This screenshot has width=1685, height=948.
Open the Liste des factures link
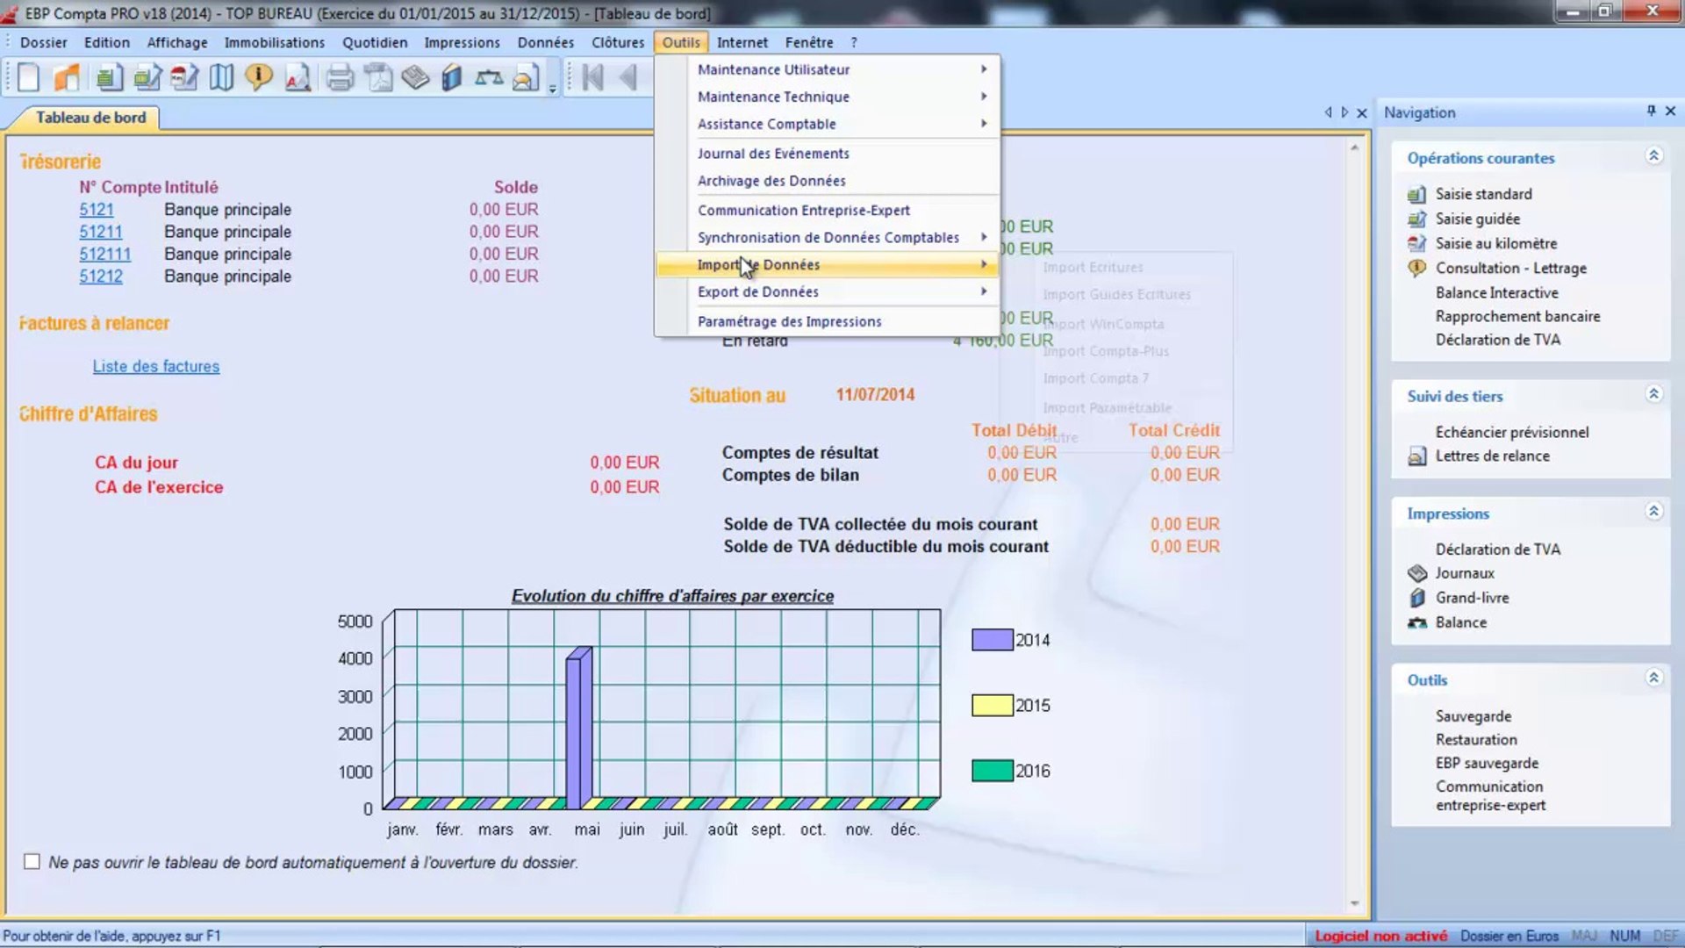156,367
